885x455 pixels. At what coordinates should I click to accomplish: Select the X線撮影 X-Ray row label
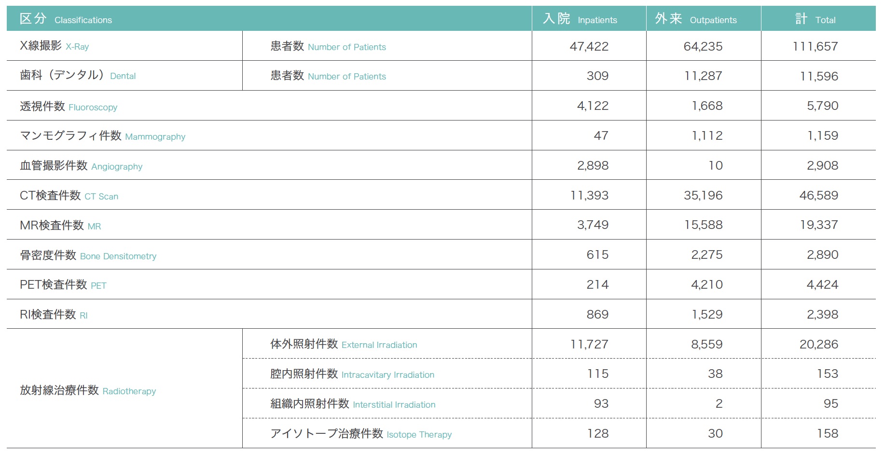[x=54, y=46]
